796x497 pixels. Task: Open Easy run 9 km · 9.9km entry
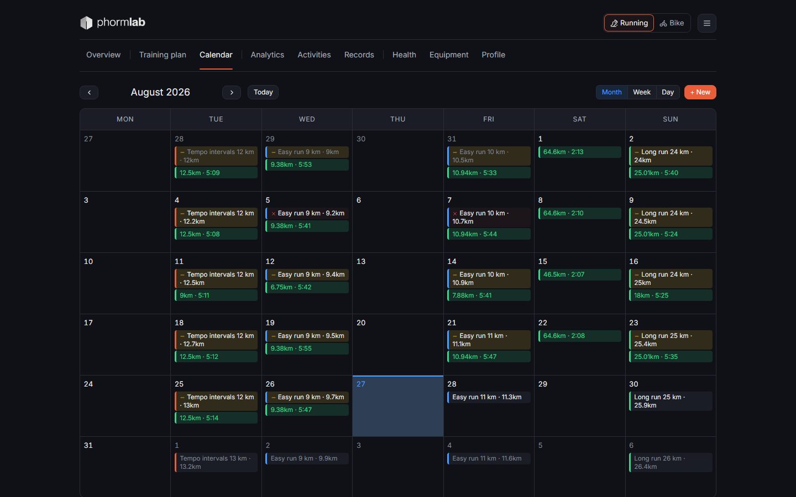(x=307, y=458)
